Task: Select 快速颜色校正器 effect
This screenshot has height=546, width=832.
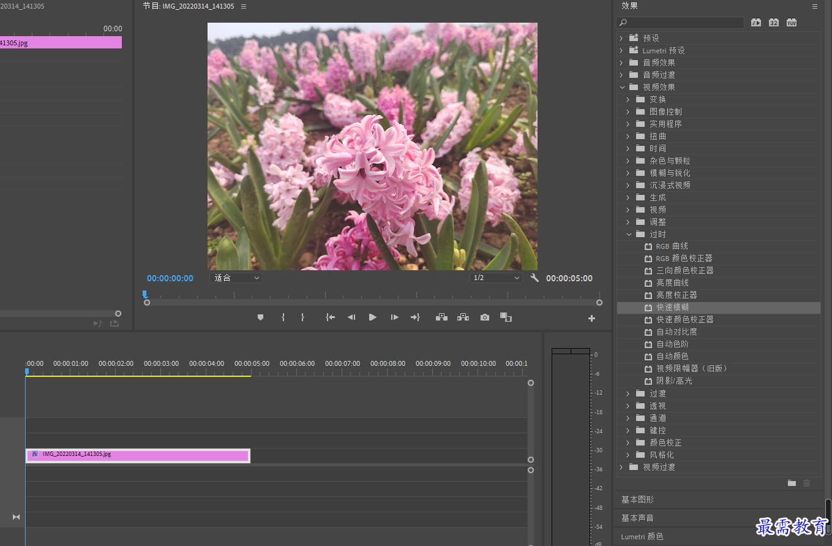Action: pyautogui.click(x=685, y=319)
